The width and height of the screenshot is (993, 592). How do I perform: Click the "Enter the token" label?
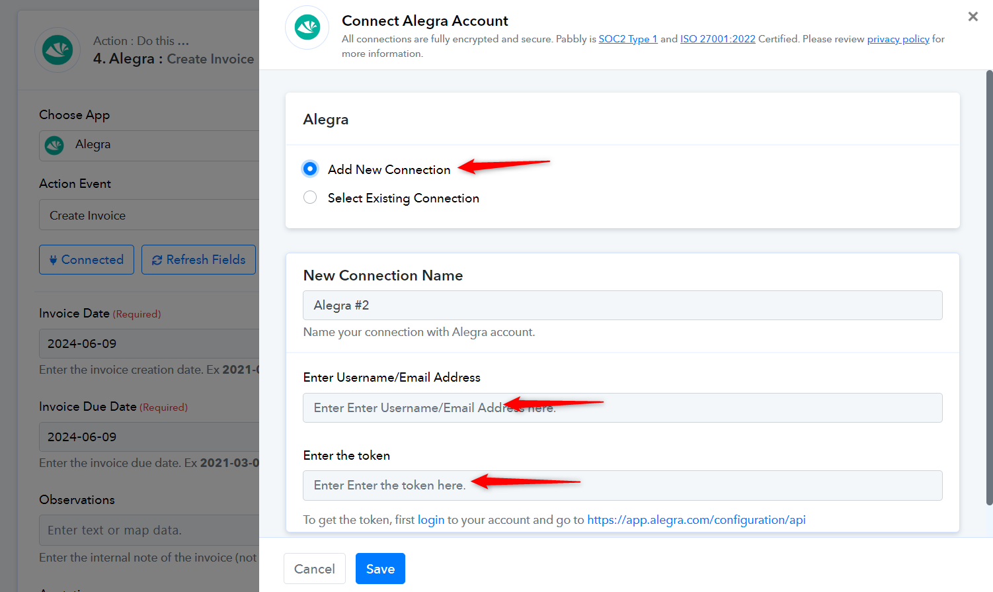346,455
